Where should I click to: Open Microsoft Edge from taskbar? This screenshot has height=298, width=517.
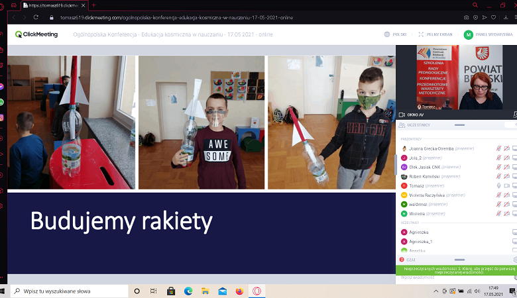point(188,291)
